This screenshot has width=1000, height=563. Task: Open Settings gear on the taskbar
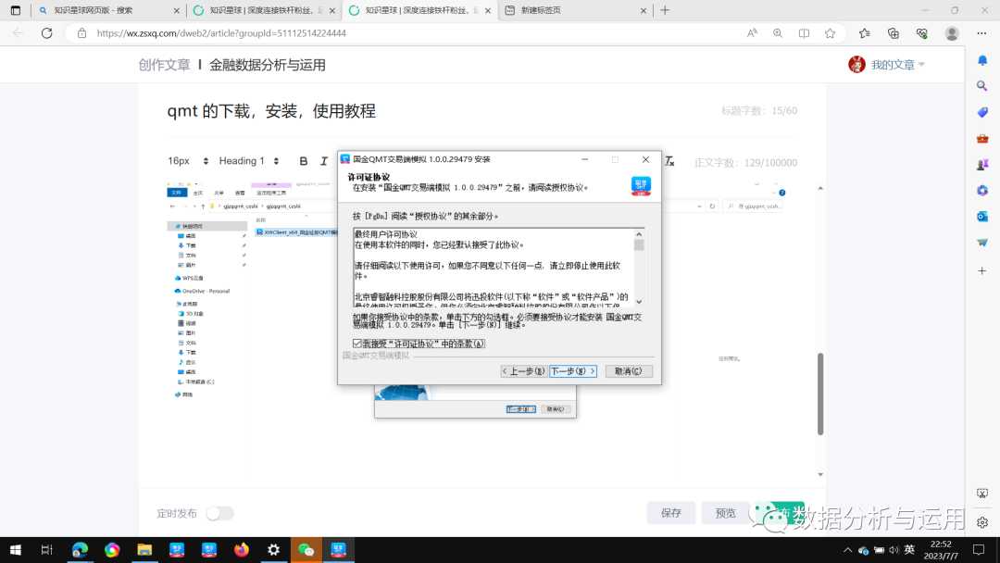[273, 550]
